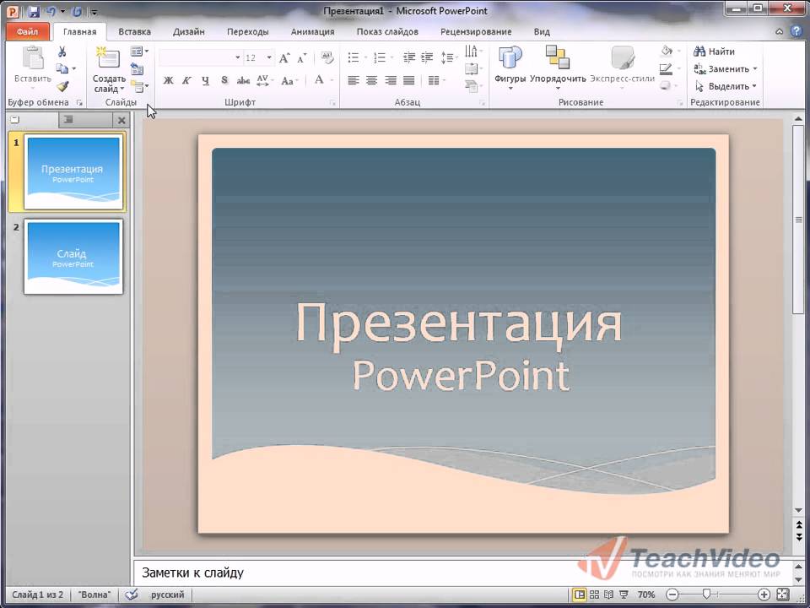Click the Bullets list icon
810x608 pixels.
coord(354,57)
